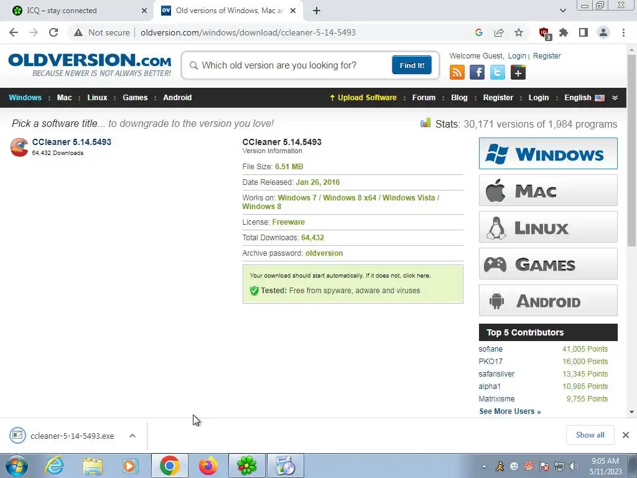Click the stats bar chart icon
The image size is (637, 478).
pos(425,123)
